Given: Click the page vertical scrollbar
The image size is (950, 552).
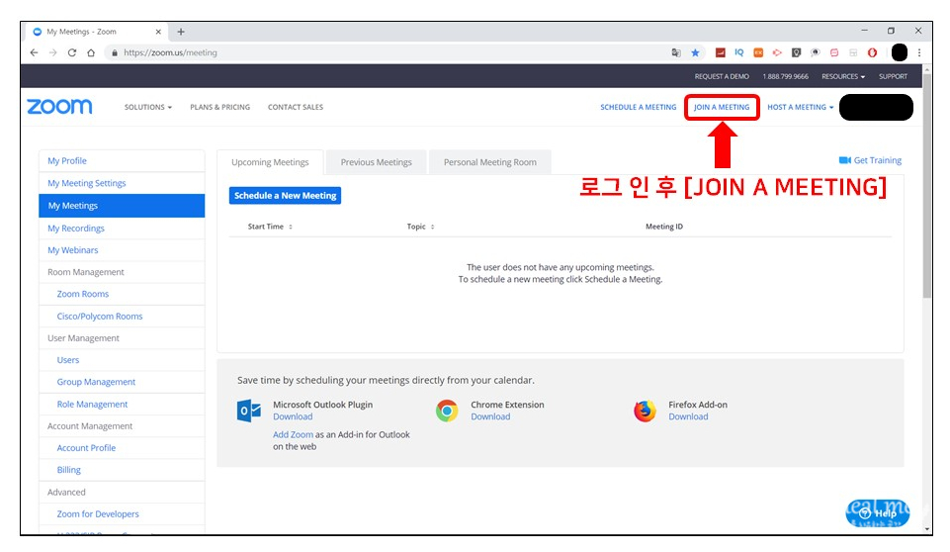Looking at the screenshot, I should (x=927, y=185).
